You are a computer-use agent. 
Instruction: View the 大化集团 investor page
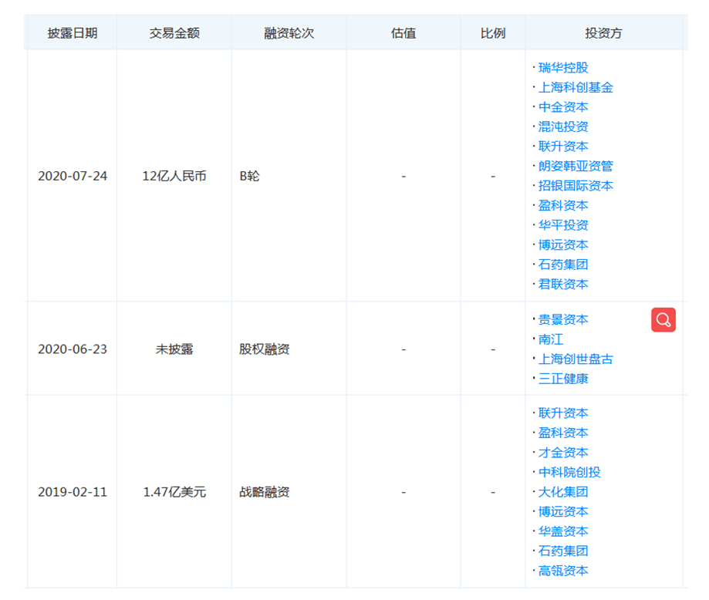coord(563,492)
